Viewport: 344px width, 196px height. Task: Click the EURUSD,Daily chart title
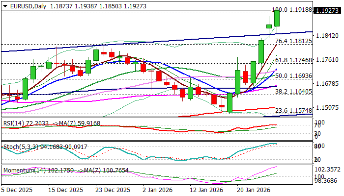click(23, 3)
